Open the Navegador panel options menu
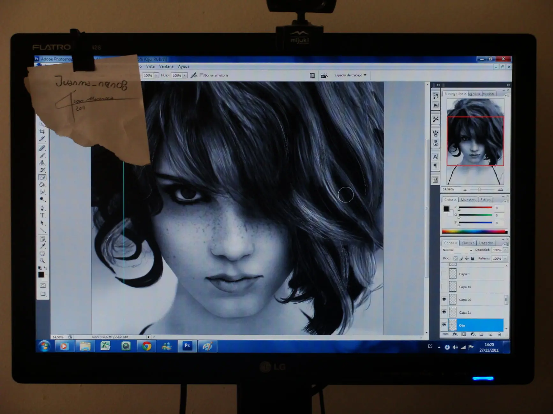The image size is (553, 414). (x=507, y=95)
